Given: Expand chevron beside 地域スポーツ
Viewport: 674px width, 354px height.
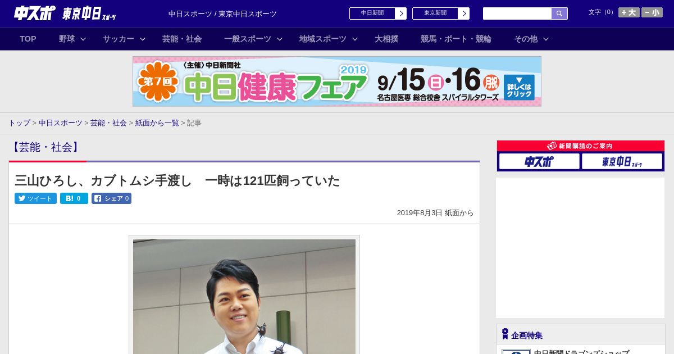Looking at the screenshot, I should 355,39.
